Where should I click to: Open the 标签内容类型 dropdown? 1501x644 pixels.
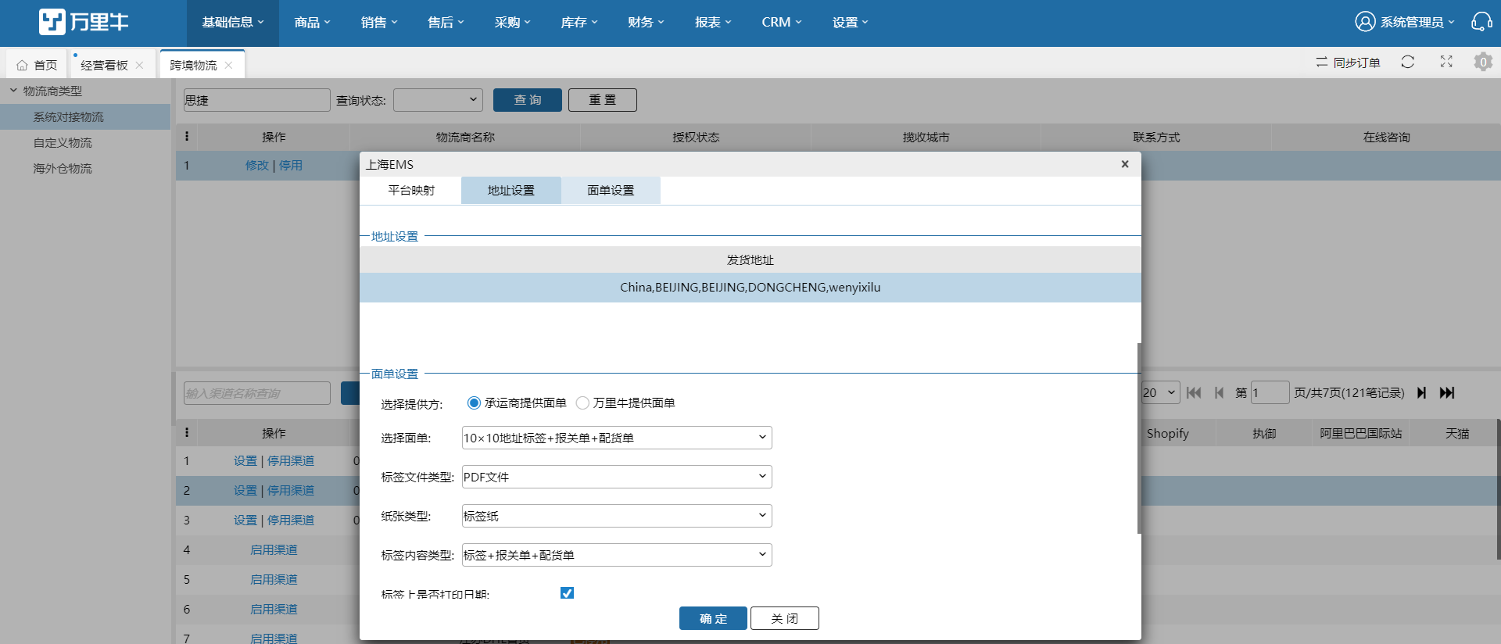point(617,555)
